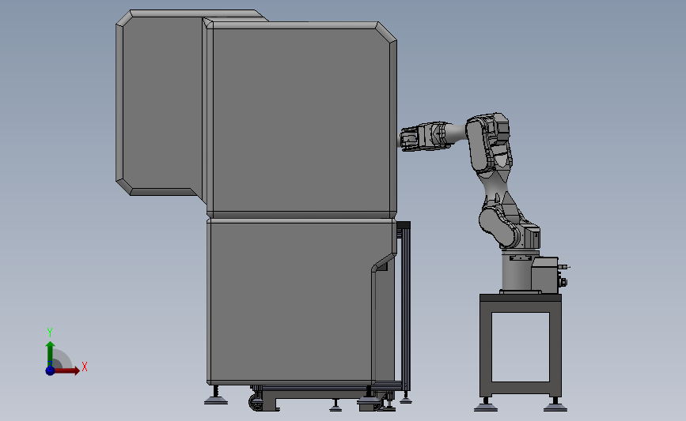Select the connector box on robot base

point(544,274)
